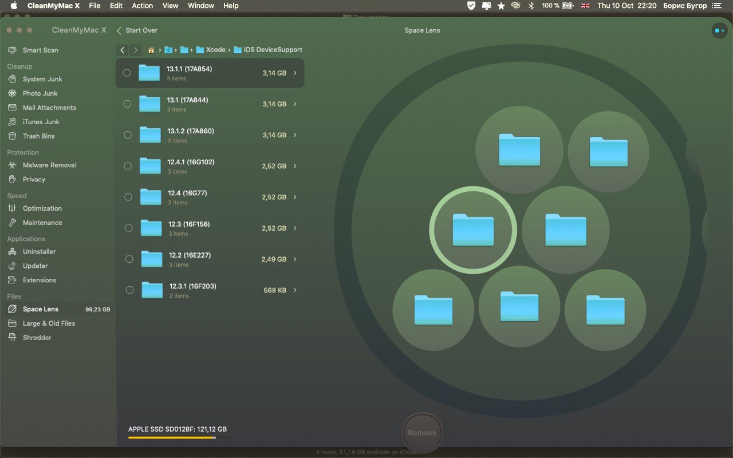
Task: Select the 12.2 (16E227) checkbox
Action: [129, 259]
